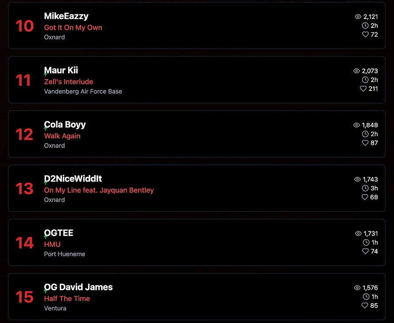The width and height of the screenshot is (394, 323).
Task: Click the clock icon on OGTEE's entry
Action: point(366,242)
